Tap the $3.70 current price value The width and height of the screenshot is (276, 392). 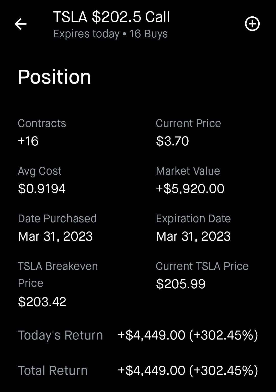pos(172,141)
